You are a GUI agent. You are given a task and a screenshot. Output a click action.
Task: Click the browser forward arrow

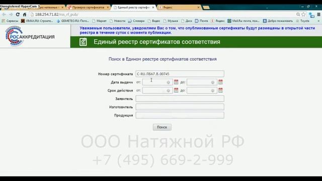point(11,15)
